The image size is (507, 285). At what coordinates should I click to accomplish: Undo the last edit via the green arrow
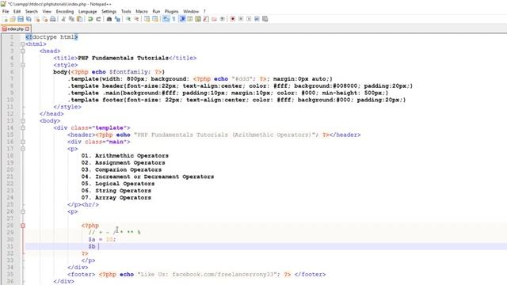click(x=90, y=19)
